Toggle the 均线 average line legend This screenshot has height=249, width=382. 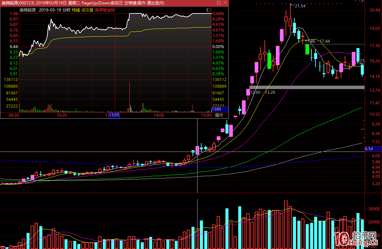point(76,10)
